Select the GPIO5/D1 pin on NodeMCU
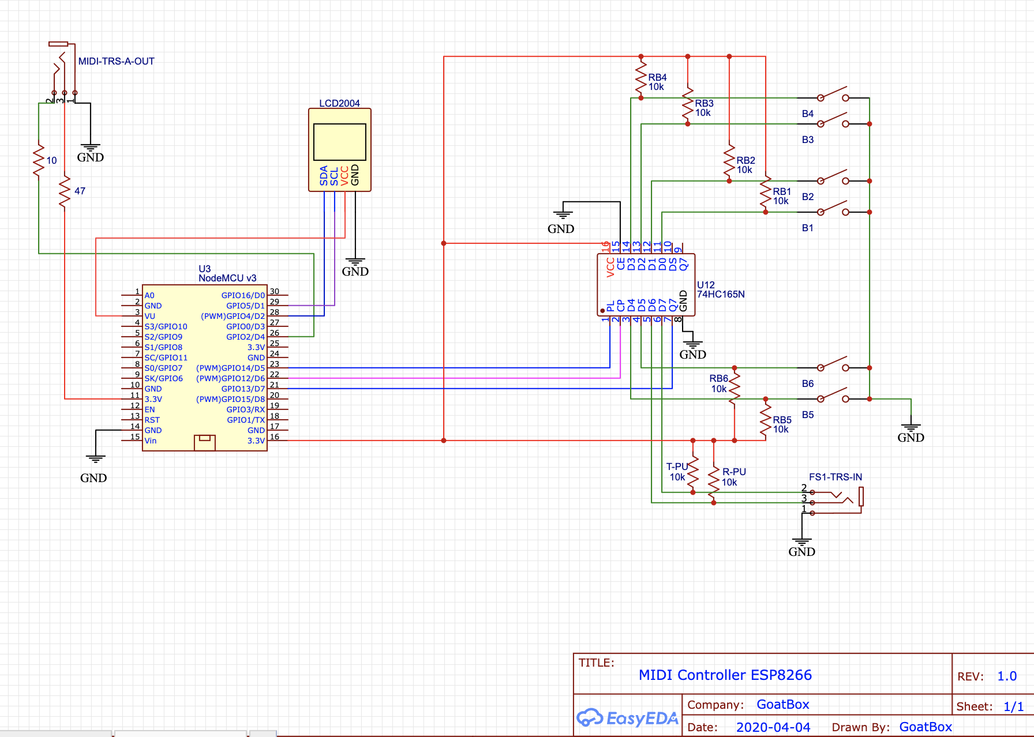The image size is (1034, 737). (x=245, y=306)
